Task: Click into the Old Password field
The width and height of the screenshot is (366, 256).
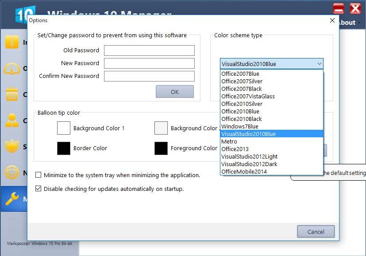Action: click(x=149, y=50)
